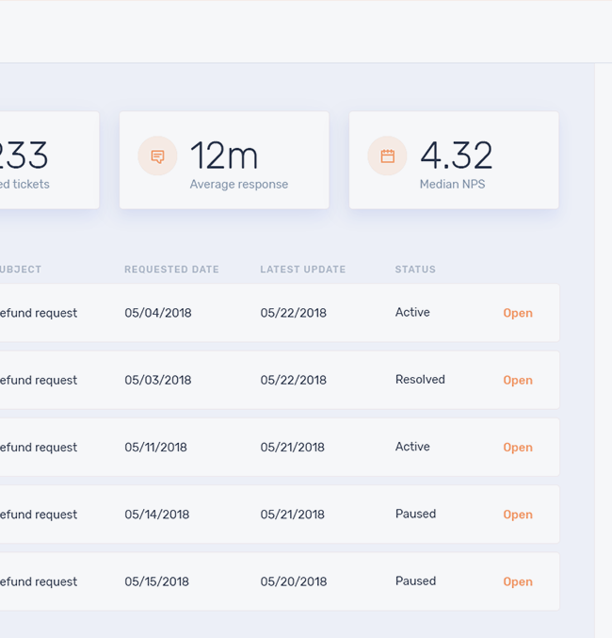This screenshot has width=612, height=638.
Task: Open the Paused ticket requested 05/14/2018
Action: click(517, 515)
